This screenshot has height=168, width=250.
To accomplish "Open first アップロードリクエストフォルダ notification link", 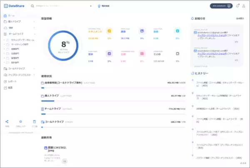I will tap(212, 35).
